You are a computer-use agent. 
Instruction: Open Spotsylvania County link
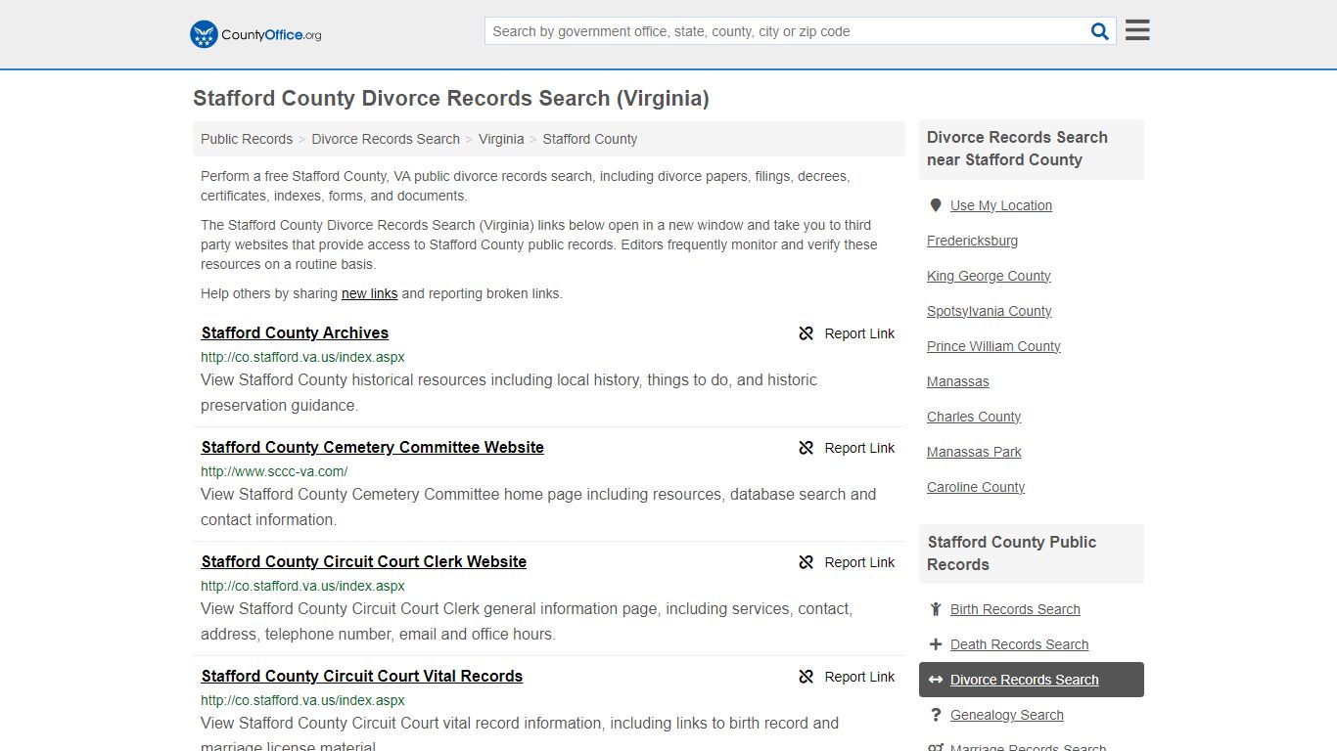[989, 311]
